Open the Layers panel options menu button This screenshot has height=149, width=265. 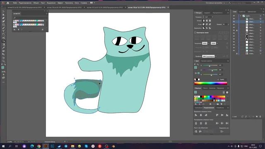pos(263,12)
